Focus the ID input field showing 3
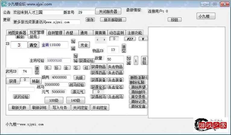 tap(19, 45)
